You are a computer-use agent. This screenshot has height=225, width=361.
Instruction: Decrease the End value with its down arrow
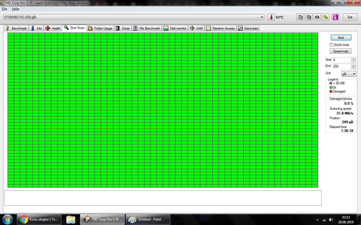(354, 67)
